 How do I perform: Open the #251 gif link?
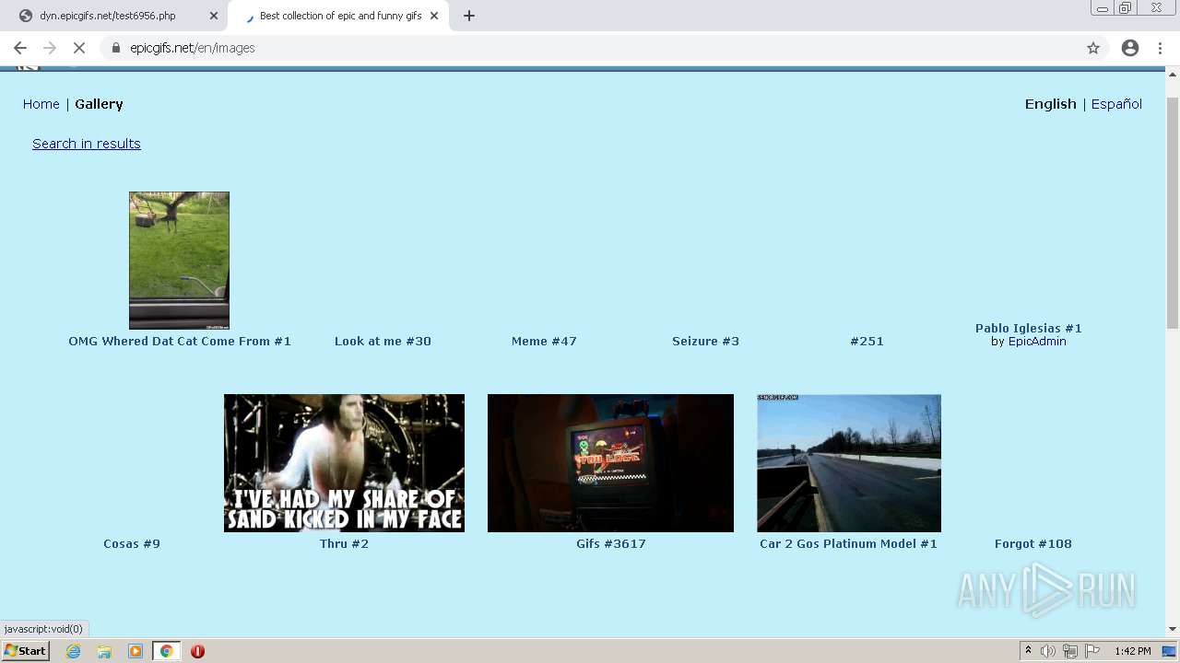click(x=867, y=341)
